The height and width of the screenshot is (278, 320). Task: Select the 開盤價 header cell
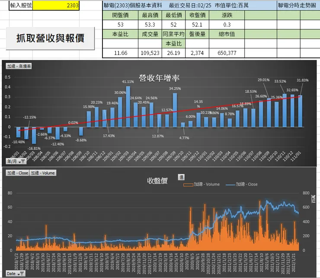click(120, 15)
